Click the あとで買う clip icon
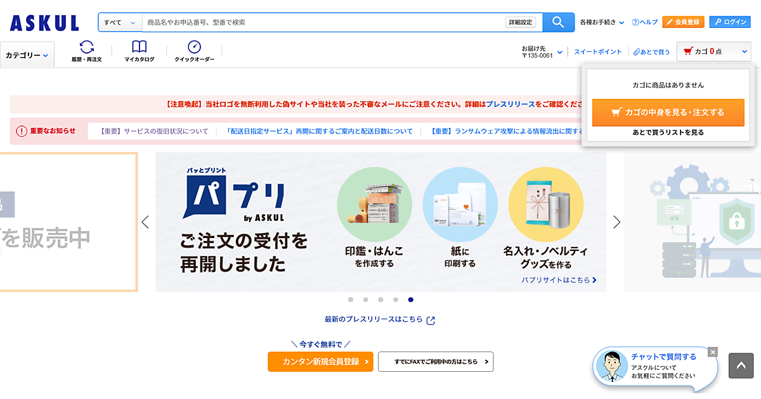 click(636, 52)
